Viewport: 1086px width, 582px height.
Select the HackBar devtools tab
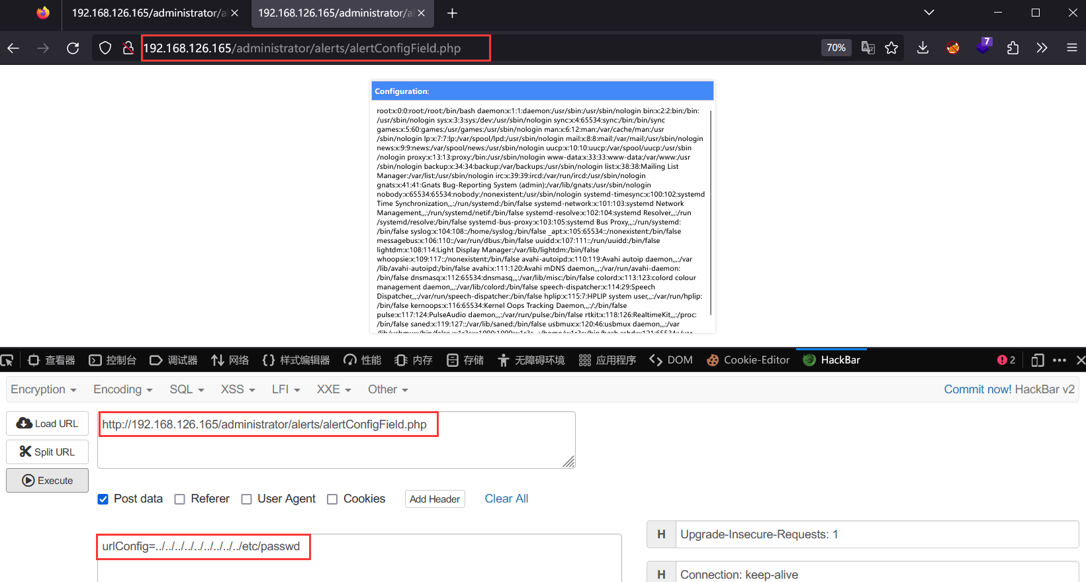(831, 360)
